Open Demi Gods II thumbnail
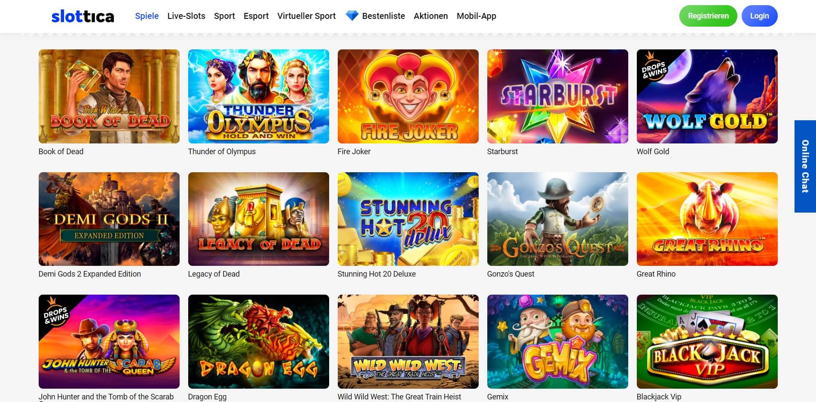This screenshot has width=816, height=402. coord(109,219)
